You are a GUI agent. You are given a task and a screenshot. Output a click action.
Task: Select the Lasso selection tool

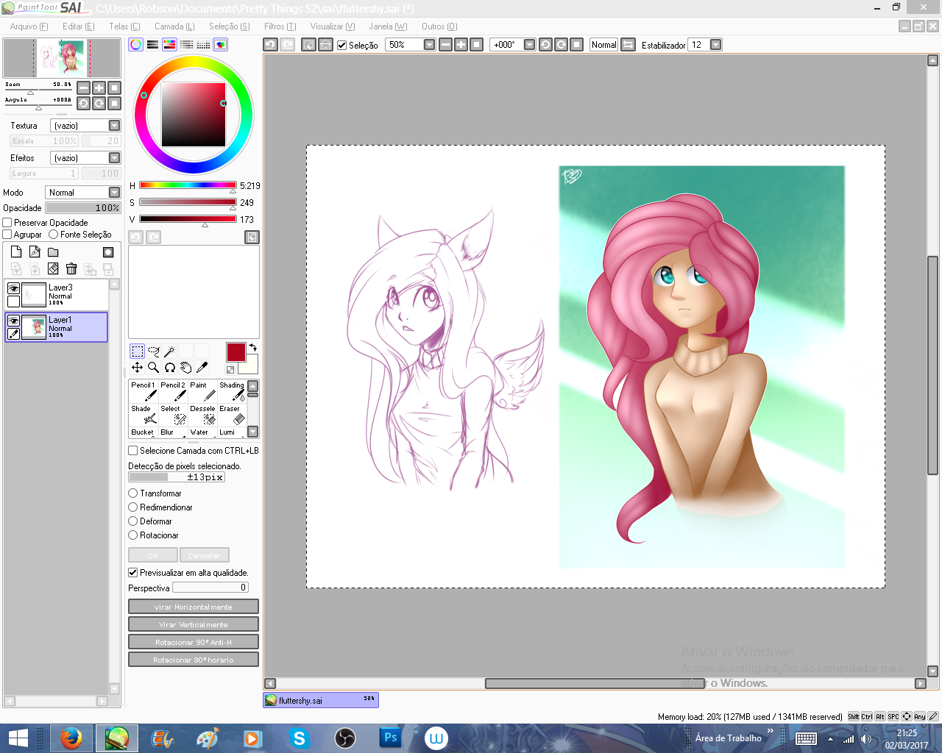pos(153,351)
